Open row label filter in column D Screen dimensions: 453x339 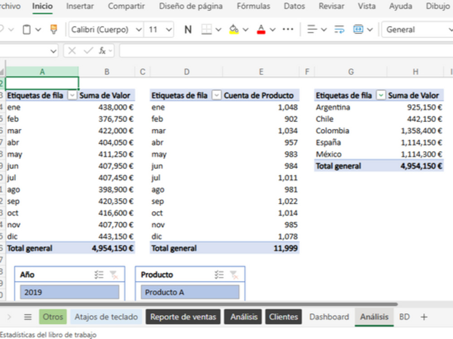pyautogui.click(x=217, y=95)
